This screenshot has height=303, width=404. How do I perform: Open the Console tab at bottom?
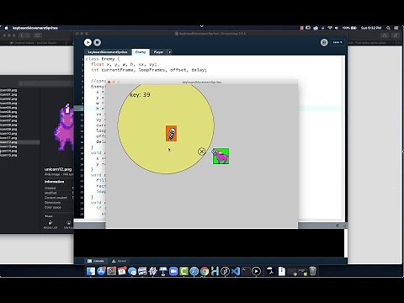tap(95, 261)
